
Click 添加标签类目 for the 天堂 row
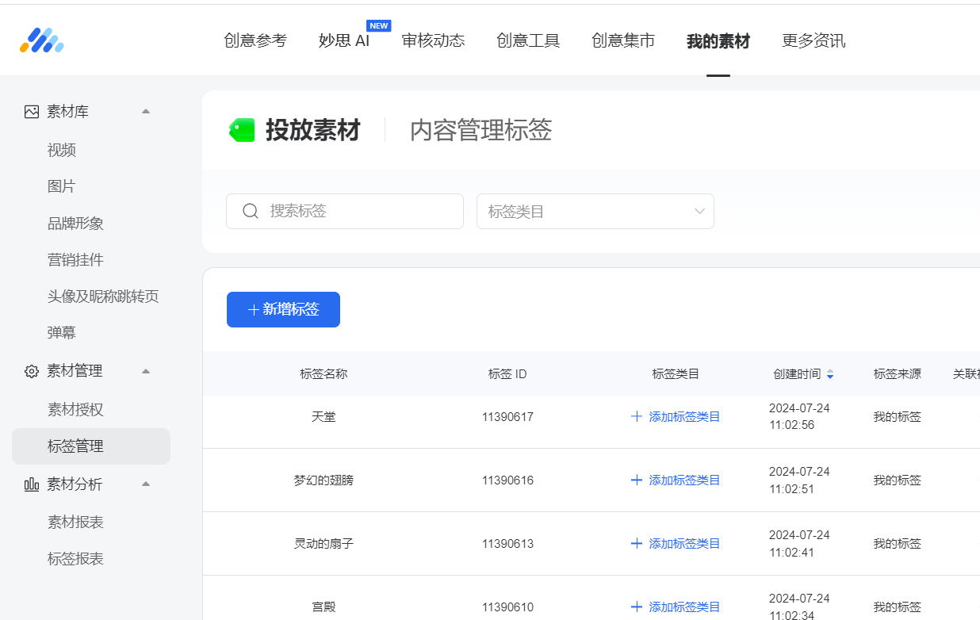click(676, 417)
